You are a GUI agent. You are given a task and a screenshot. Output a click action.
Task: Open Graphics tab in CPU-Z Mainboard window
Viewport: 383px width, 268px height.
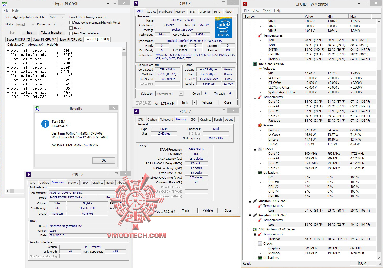pyautogui.click(x=98, y=183)
